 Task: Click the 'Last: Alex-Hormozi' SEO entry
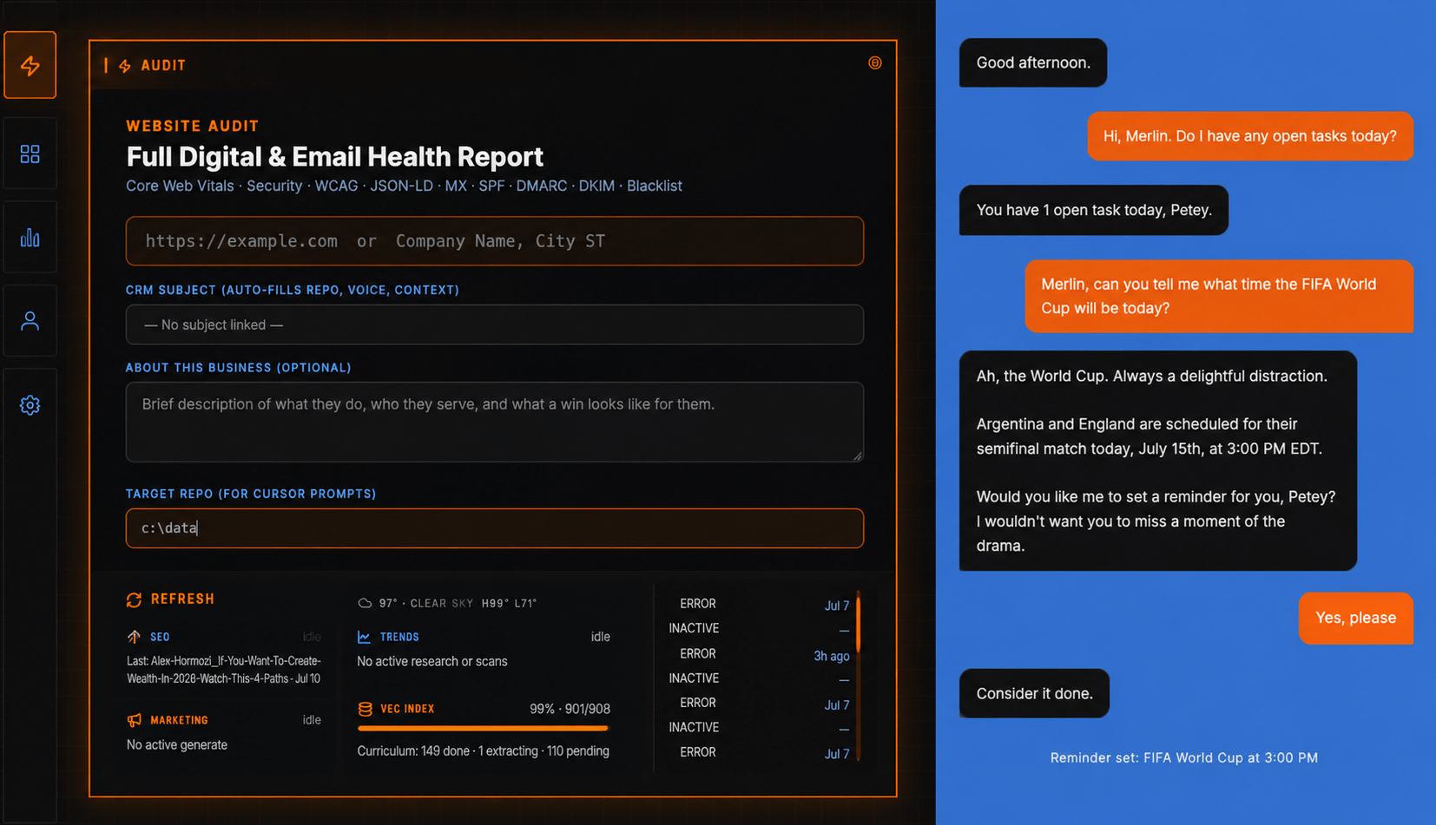[224, 670]
